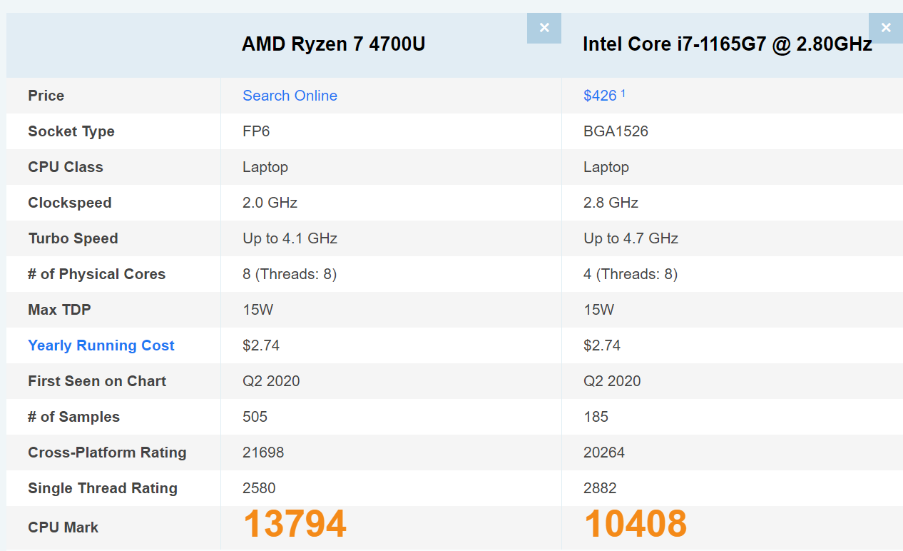903x551 pixels.
Task: Click the Turbo Speed row label
Action: pyautogui.click(x=73, y=238)
